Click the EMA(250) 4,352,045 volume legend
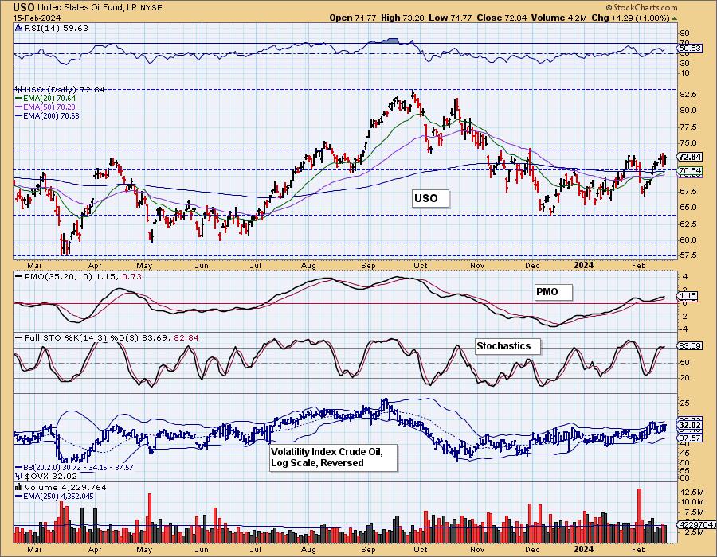The width and height of the screenshot is (717, 557). click(x=58, y=497)
